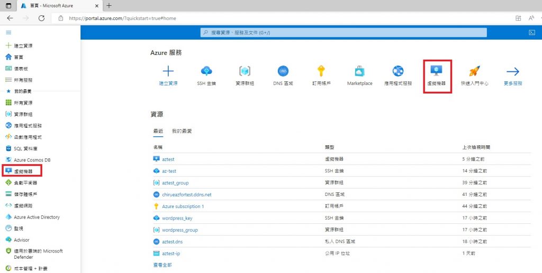Open 資源群組 in sidebar
The image size is (542, 273).
[23, 114]
